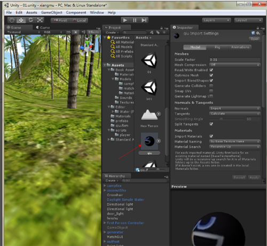
Task: Open the Layers dropdown
Action: 216,20
